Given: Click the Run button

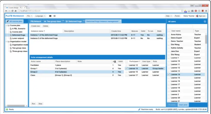Looking at the screenshot, I should coord(33,104).
